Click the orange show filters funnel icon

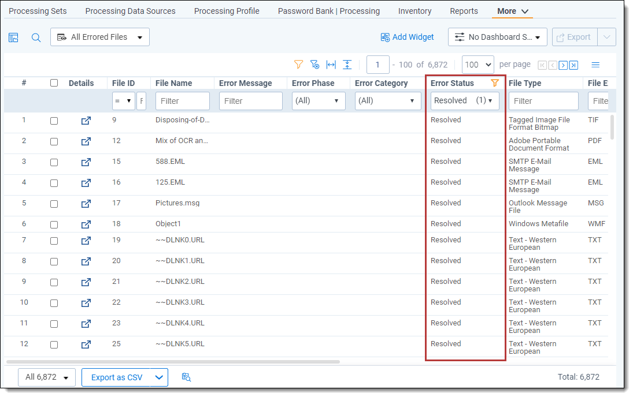(298, 65)
